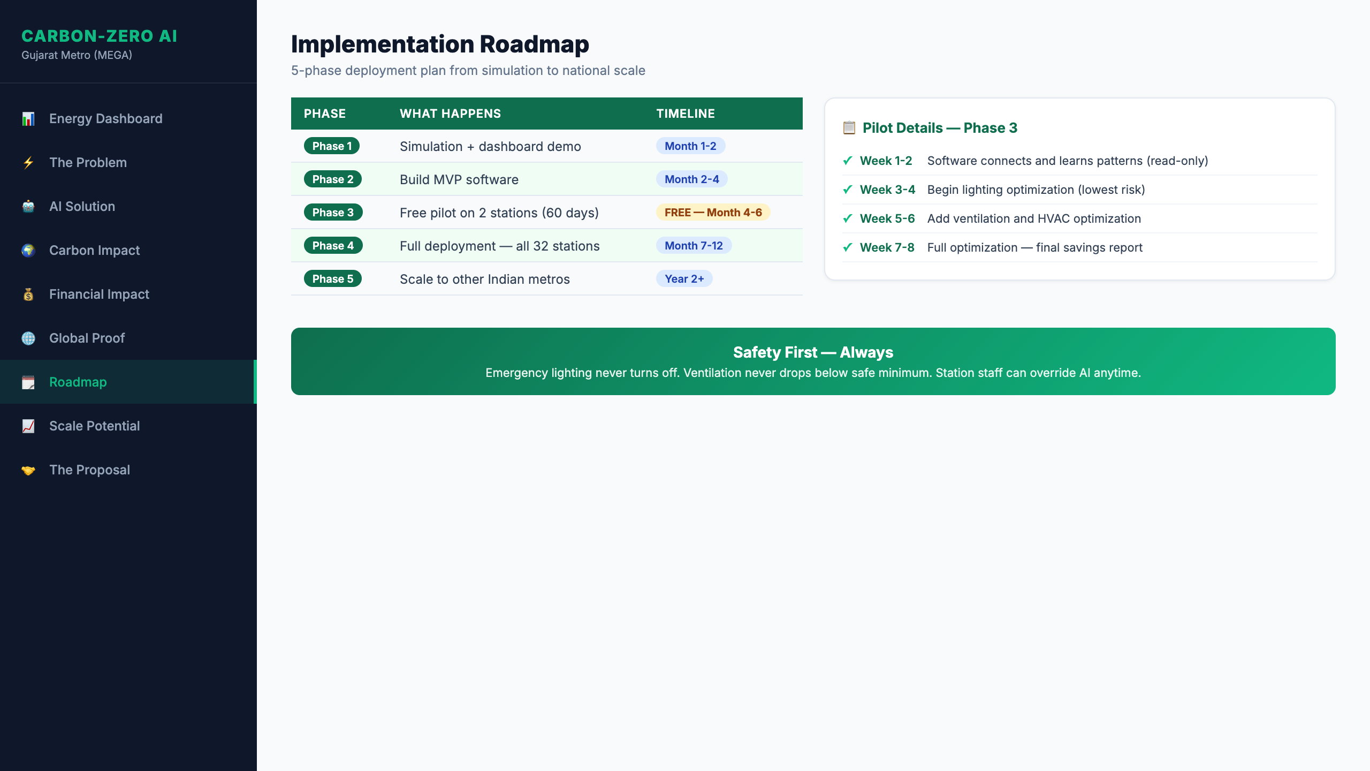Click the Month 7-12 timeline pill

click(x=692, y=245)
